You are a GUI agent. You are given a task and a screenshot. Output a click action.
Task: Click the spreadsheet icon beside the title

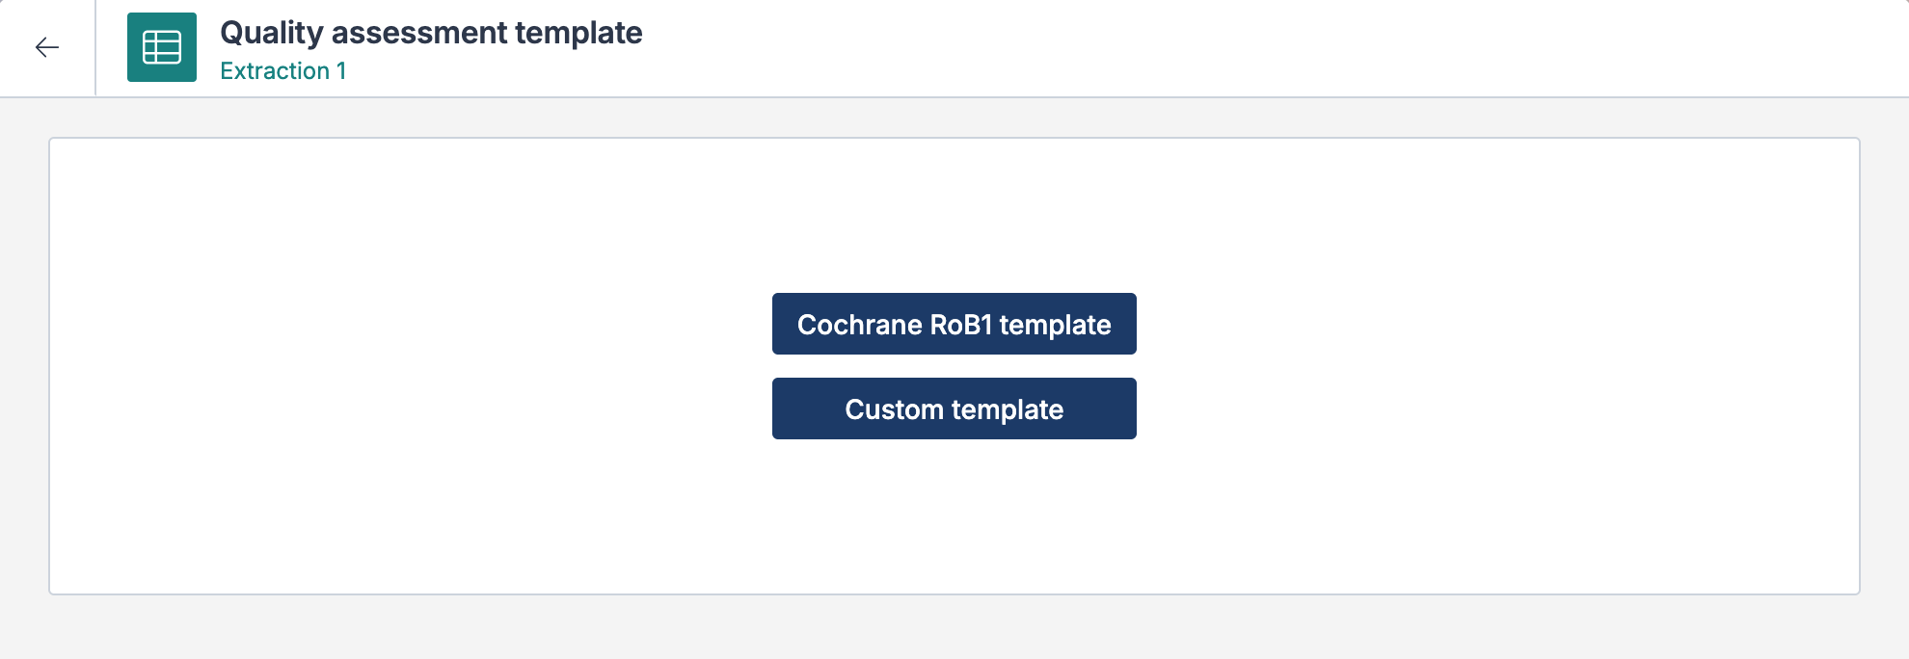[x=161, y=47]
